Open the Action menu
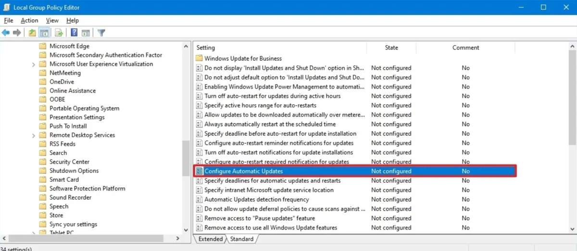577x251 pixels. tap(29, 20)
